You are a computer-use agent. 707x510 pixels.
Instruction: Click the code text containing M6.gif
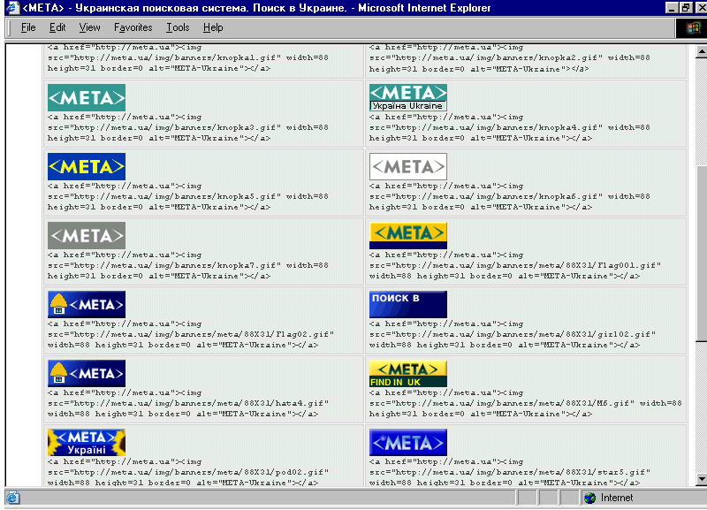coord(525,404)
